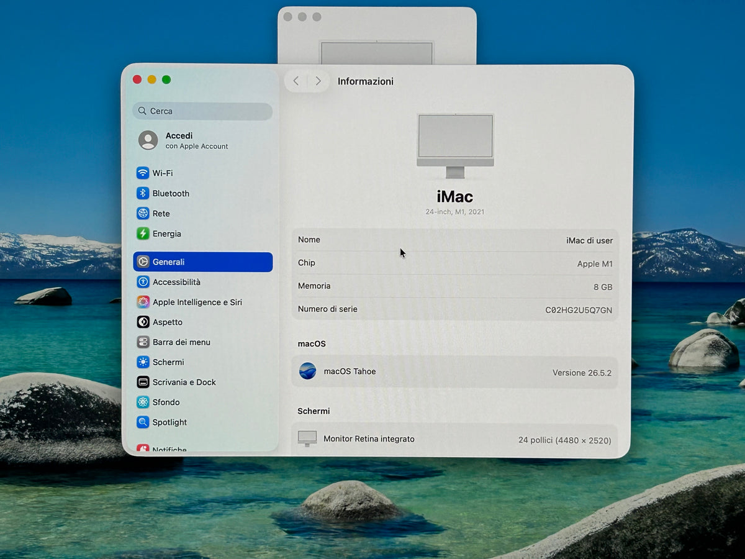Click the account avatar beside Accedi
The width and height of the screenshot is (745, 559).
click(148, 140)
